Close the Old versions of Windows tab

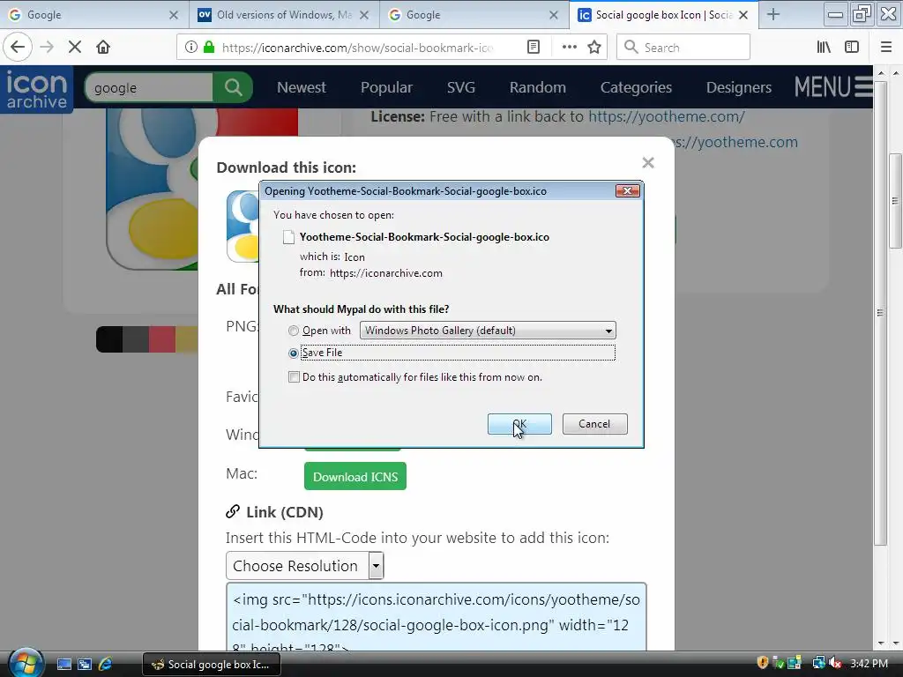click(364, 15)
